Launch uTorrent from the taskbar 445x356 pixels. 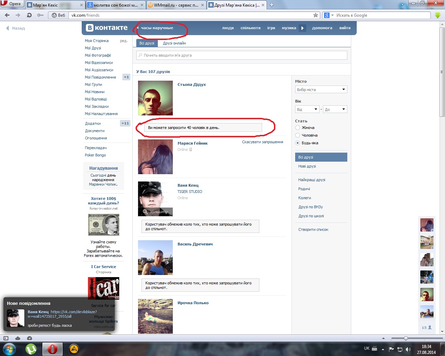pos(31,349)
